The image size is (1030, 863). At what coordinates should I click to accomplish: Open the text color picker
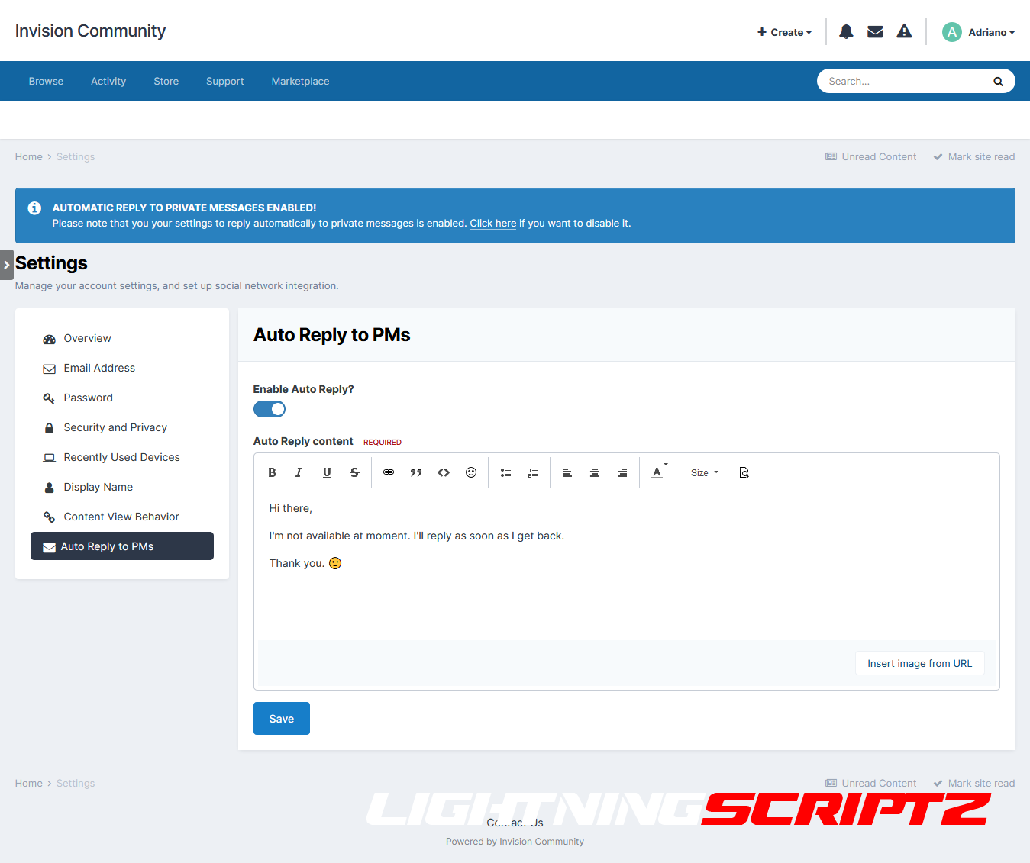tap(658, 472)
